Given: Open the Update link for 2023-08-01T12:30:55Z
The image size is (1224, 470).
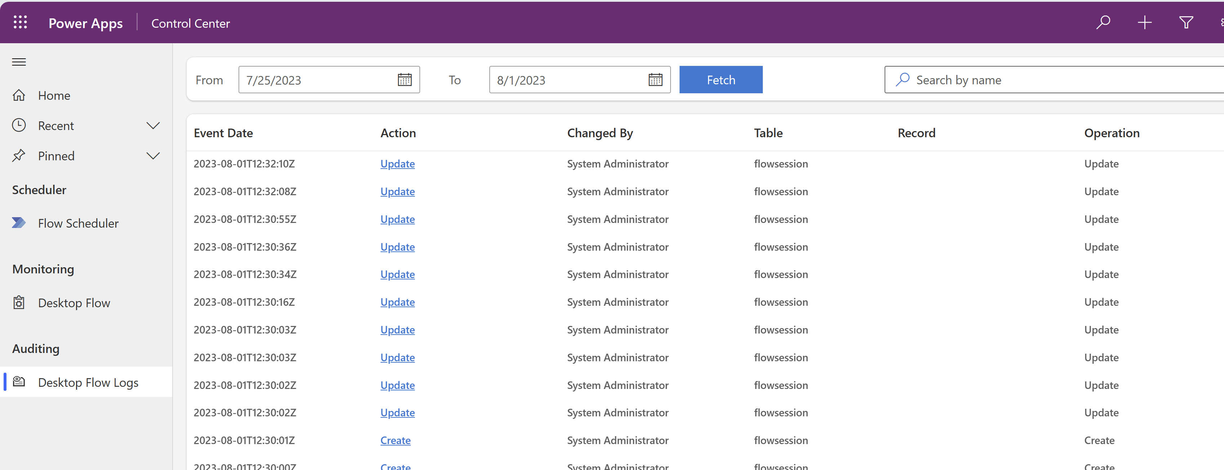Looking at the screenshot, I should point(398,219).
